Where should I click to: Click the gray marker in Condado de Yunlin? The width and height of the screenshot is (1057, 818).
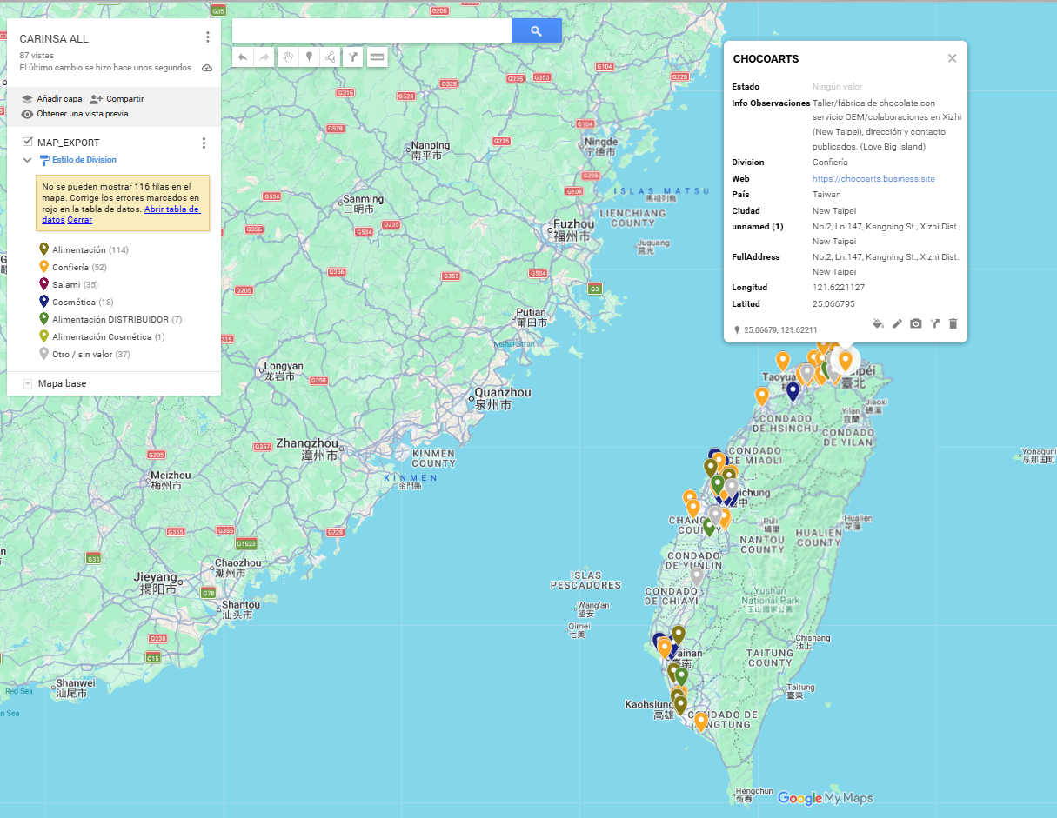(697, 576)
